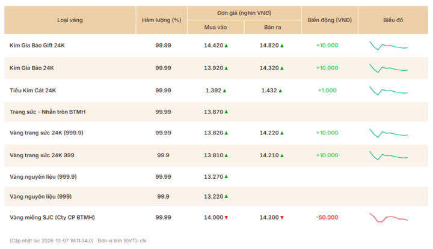Open the Kim Gia Bảo Gift 24K sparkline chart

coord(388,46)
